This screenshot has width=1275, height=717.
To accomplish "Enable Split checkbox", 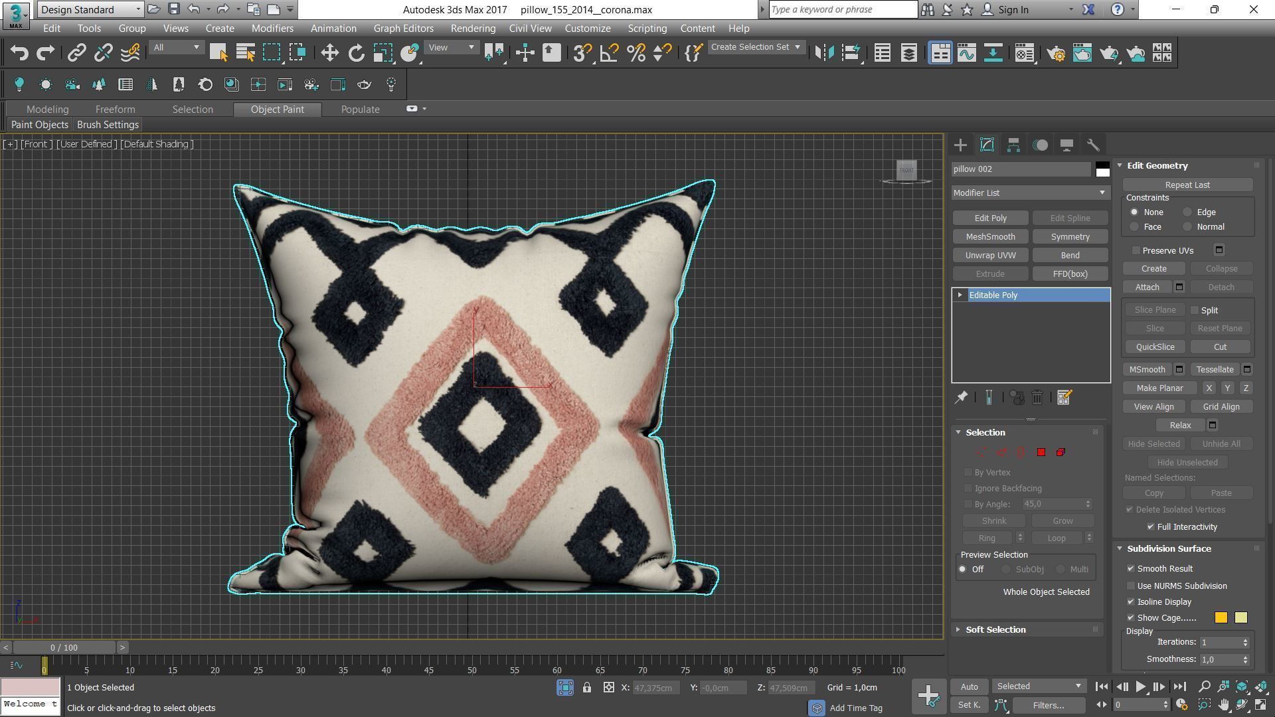I will (1195, 310).
